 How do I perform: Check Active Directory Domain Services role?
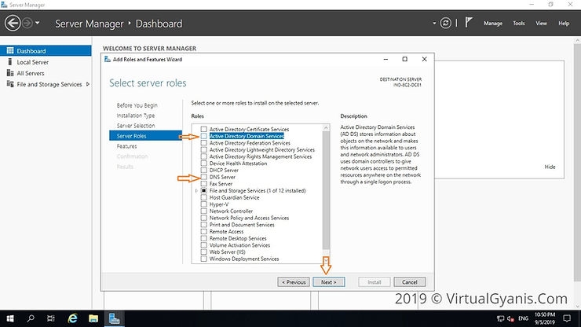point(204,136)
